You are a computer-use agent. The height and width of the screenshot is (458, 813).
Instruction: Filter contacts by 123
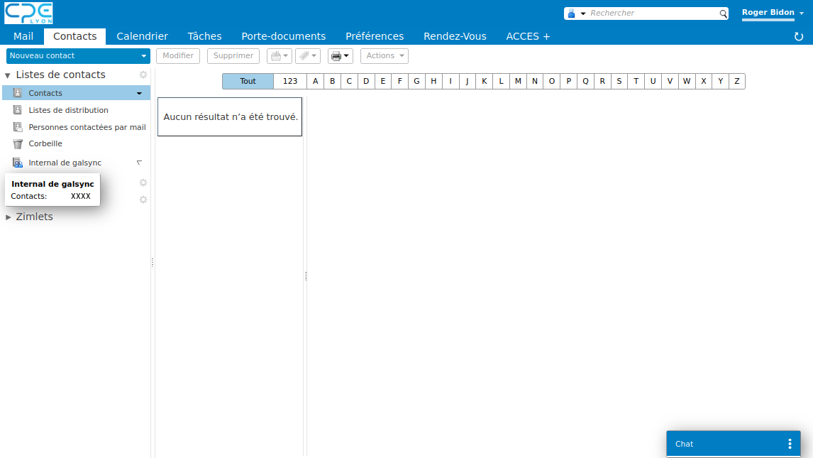(x=290, y=82)
